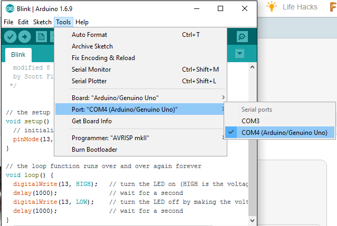Click the 'digitalWrite(13, HIGH);' code line
The width and height of the screenshot is (337, 226).
click(x=55, y=184)
